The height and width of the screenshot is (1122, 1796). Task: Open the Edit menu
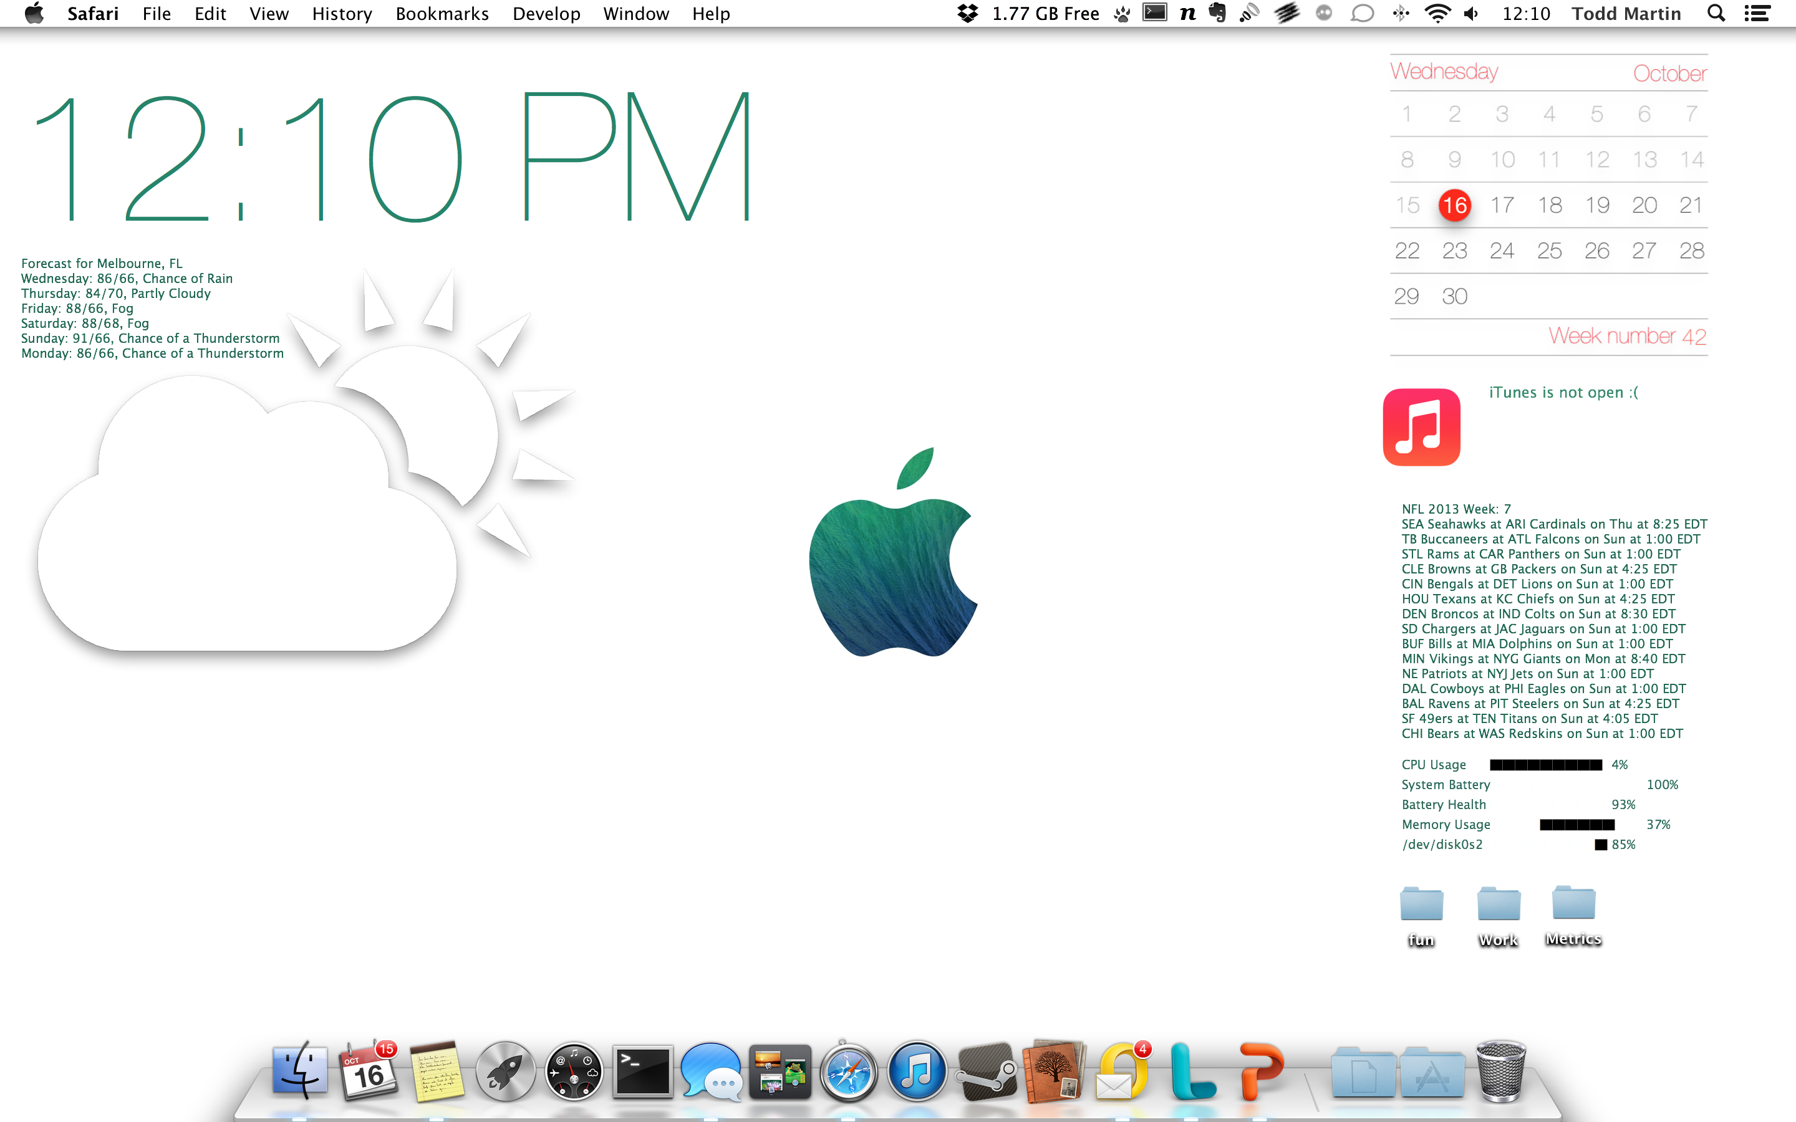pyautogui.click(x=210, y=13)
